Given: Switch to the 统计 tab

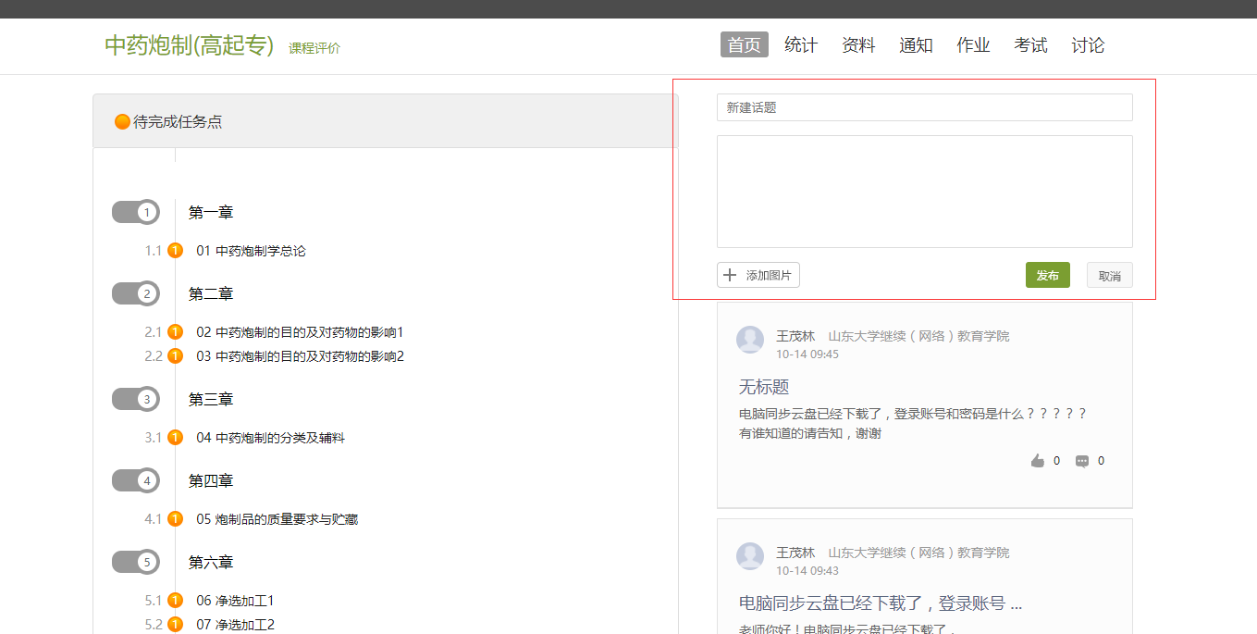Looking at the screenshot, I should [801, 45].
